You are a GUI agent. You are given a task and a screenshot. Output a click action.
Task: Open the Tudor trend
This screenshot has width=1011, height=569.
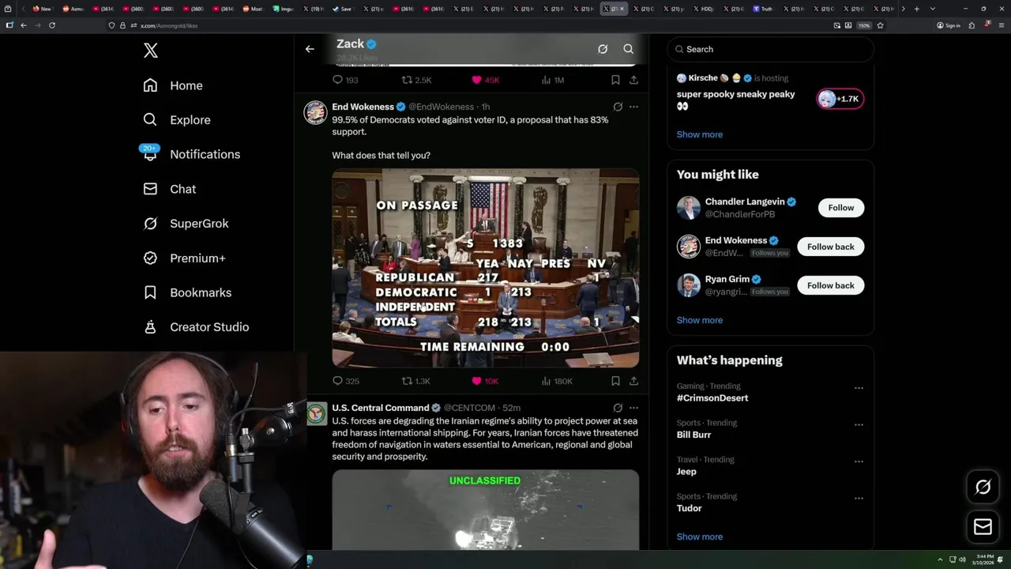click(689, 508)
